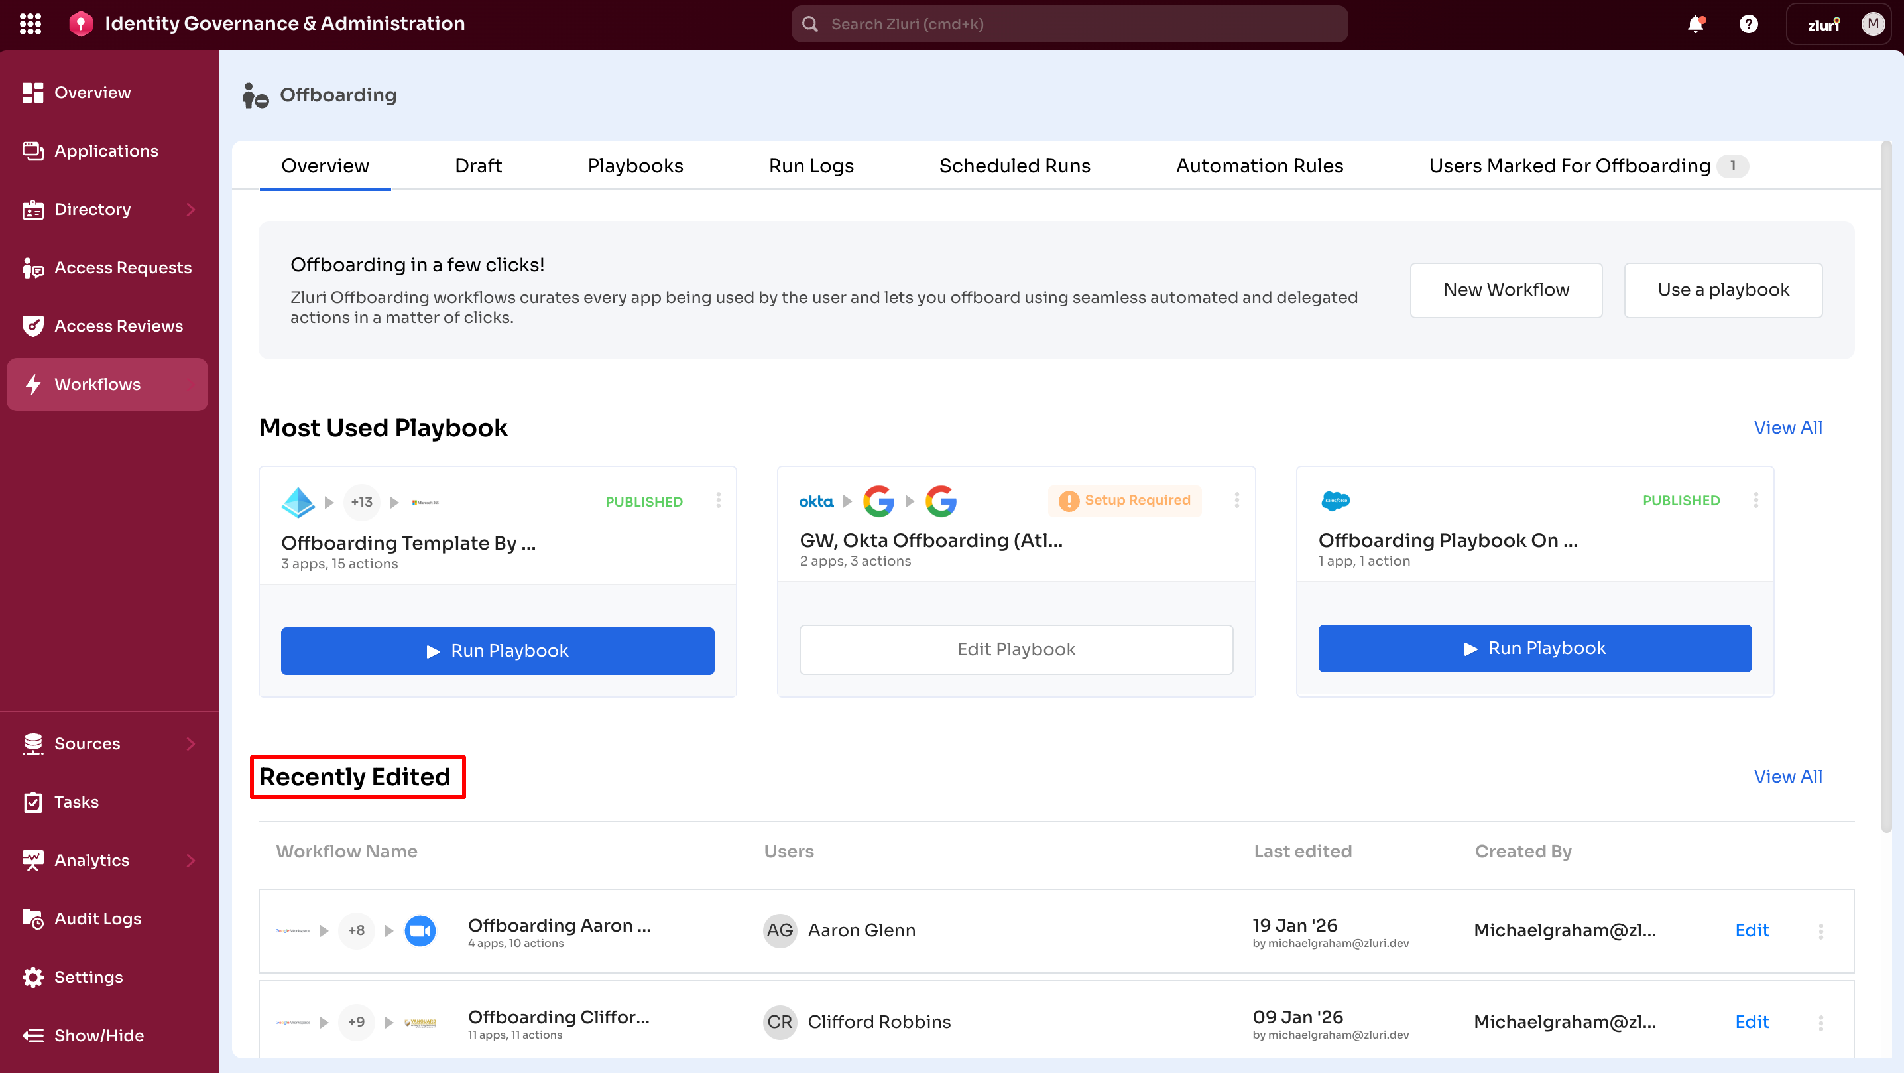This screenshot has width=1904, height=1073.
Task: Switch to the Automation Rules tab
Action: click(1259, 166)
